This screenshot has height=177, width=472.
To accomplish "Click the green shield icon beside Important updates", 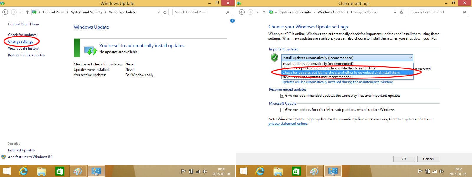I will [x=274, y=58].
